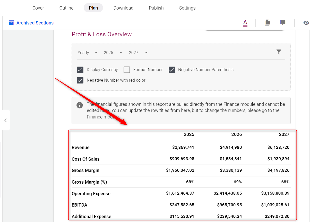Click the 69% gross margin value
310x222 pixels.
coord(238,182)
